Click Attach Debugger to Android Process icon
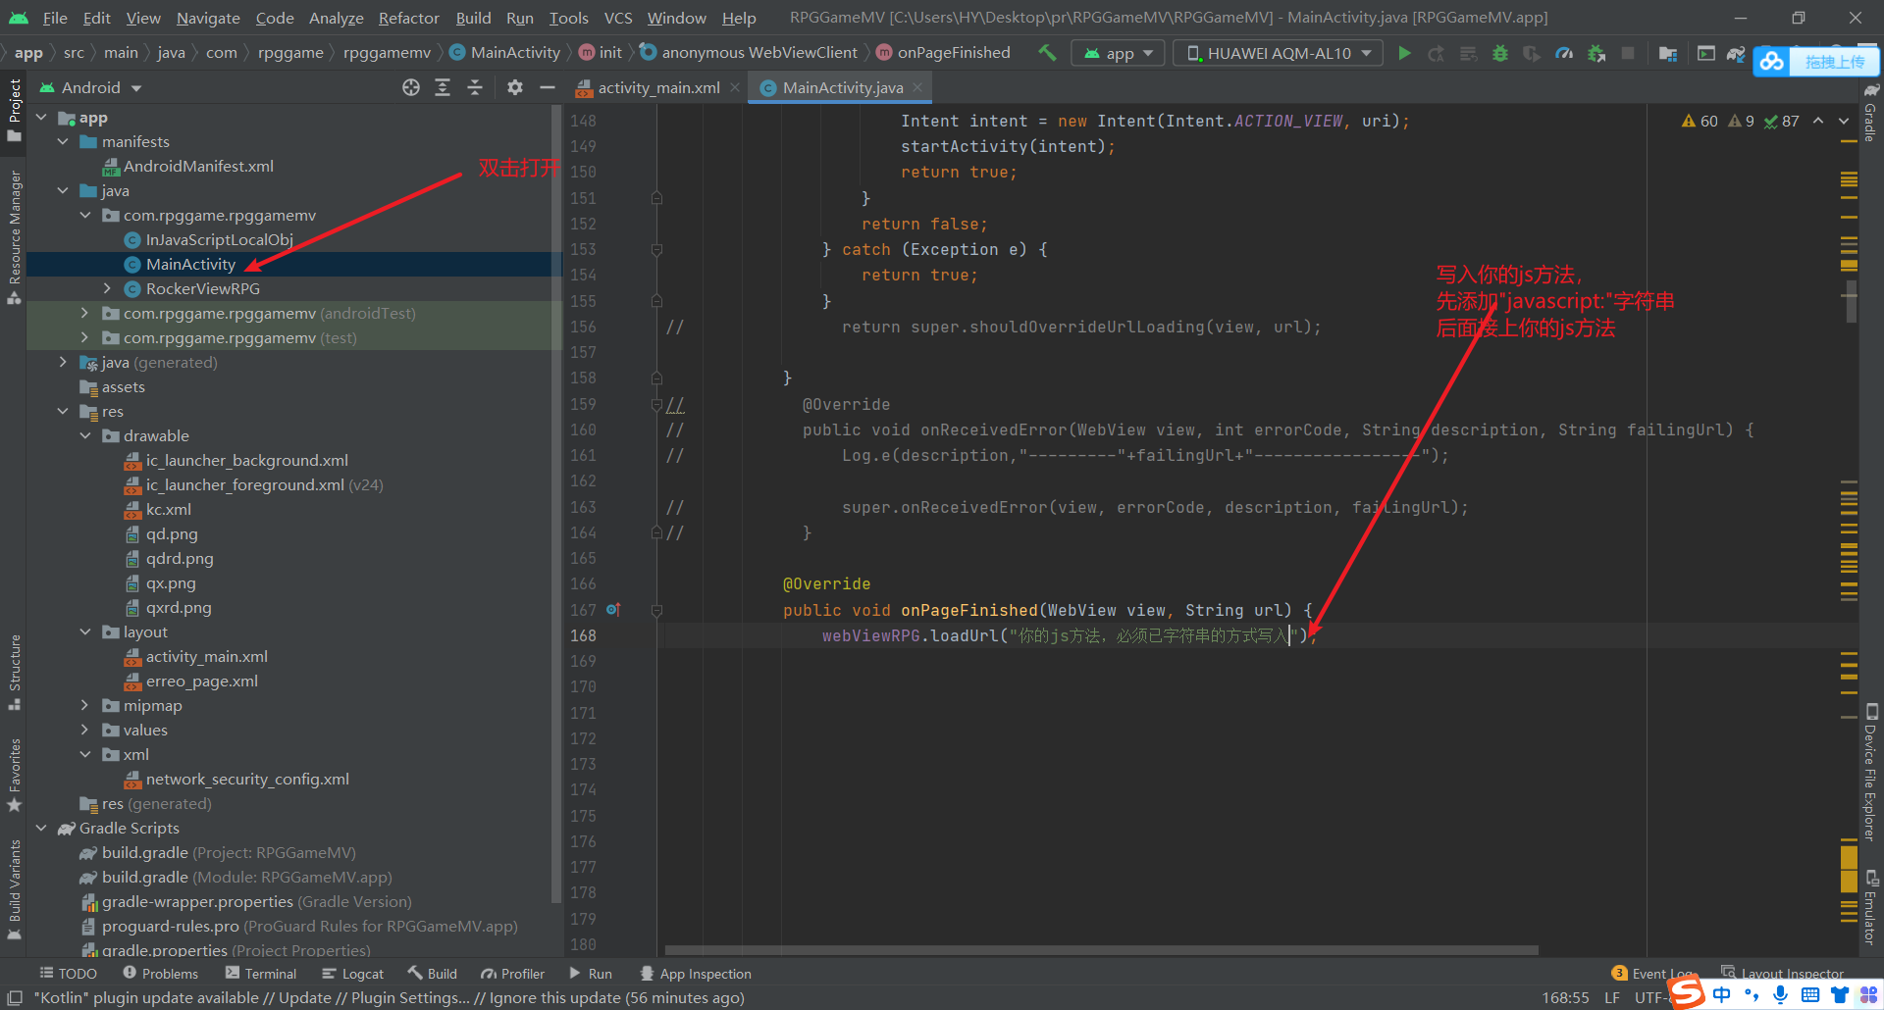The image size is (1884, 1010). click(1596, 53)
